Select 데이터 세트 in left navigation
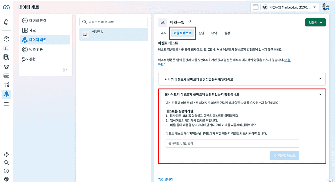The width and height of the screenshot is (335, 182). coord(45,40)
